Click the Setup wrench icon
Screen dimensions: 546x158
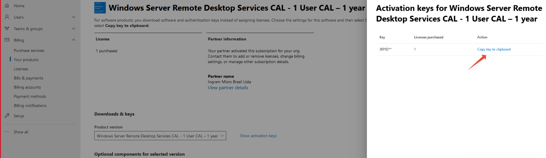click(7, 116)
